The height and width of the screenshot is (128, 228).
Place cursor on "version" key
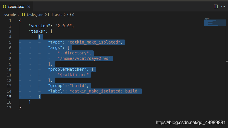point(40,26)
